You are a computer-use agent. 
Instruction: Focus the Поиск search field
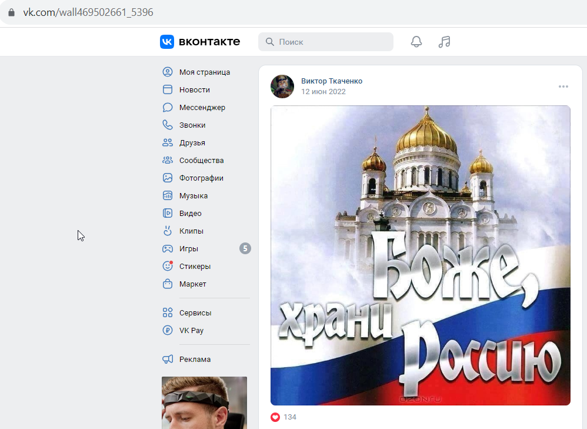coord(326,42)
